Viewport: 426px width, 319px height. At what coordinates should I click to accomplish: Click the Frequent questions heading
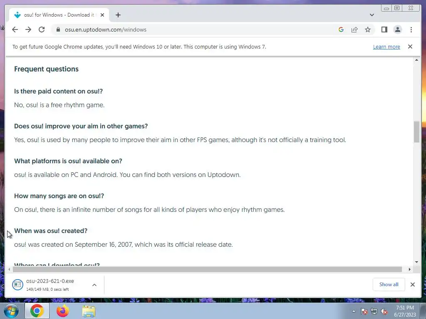(x=46, y=69)
